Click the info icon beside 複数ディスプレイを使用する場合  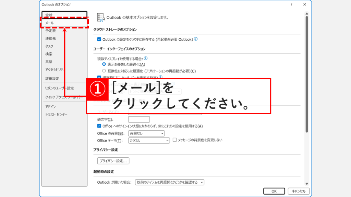pos(145,58)
